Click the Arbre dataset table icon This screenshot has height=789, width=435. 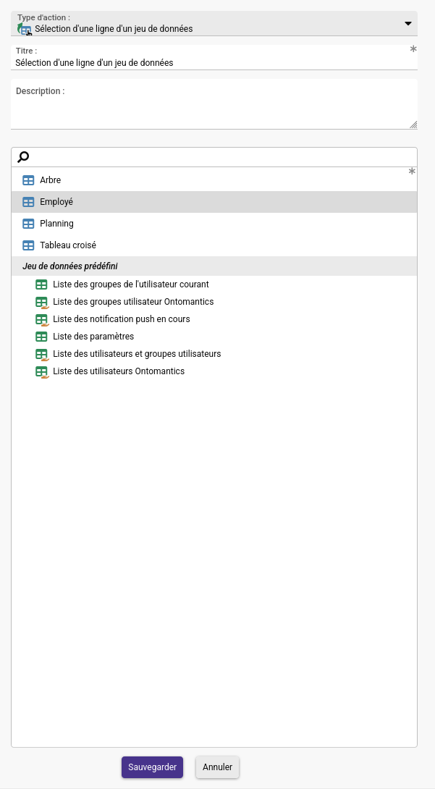[28, 180]
